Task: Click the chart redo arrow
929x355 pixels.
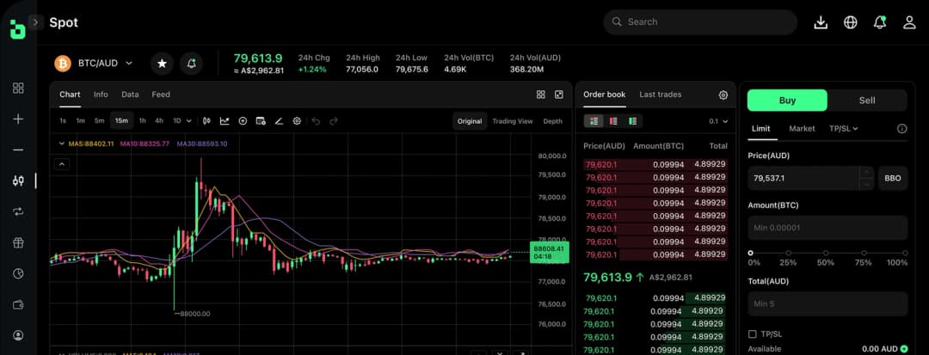Action: coord(334,120)
